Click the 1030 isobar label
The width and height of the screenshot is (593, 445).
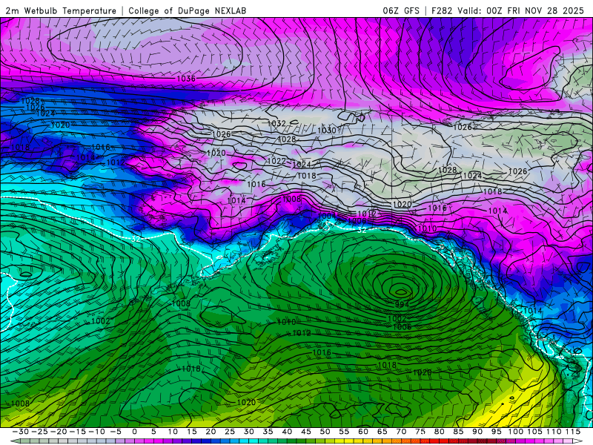coord(327,131)
